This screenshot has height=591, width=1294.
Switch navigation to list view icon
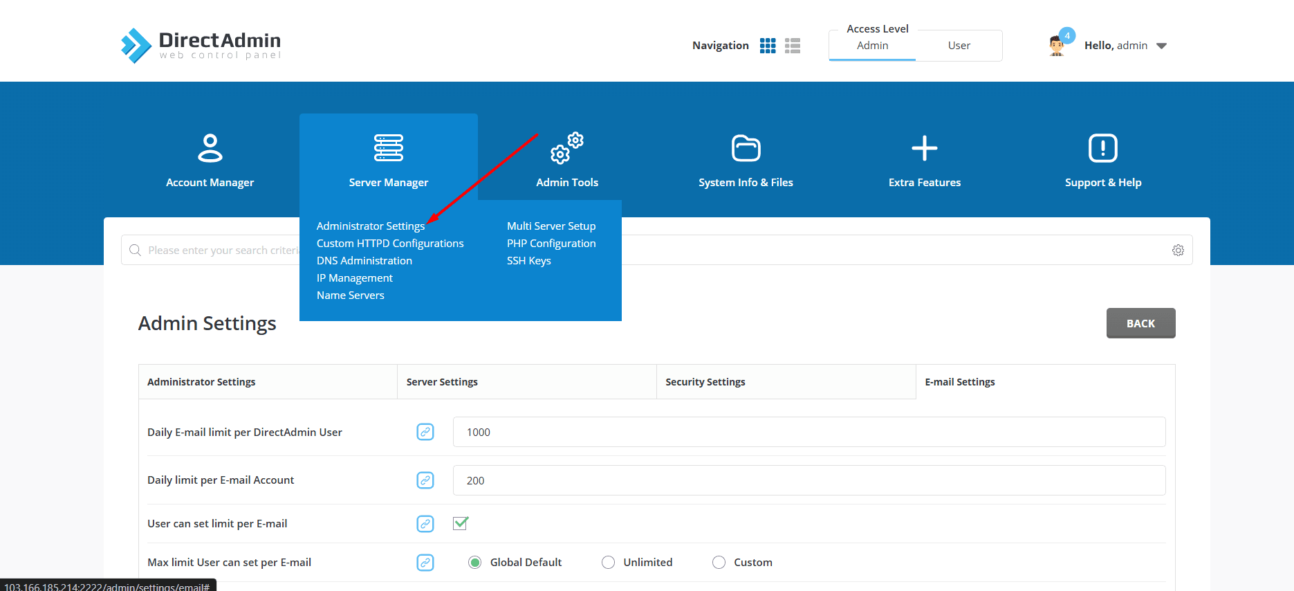pos(793,46)
